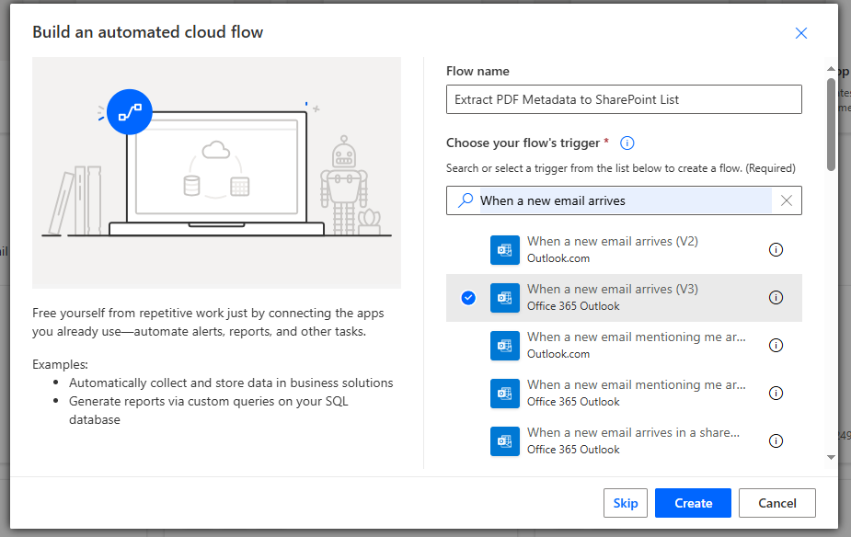Clear the trigger search box text
Image resolution: width=851 pixels, height=537 pixels.
tap(787, 200)
